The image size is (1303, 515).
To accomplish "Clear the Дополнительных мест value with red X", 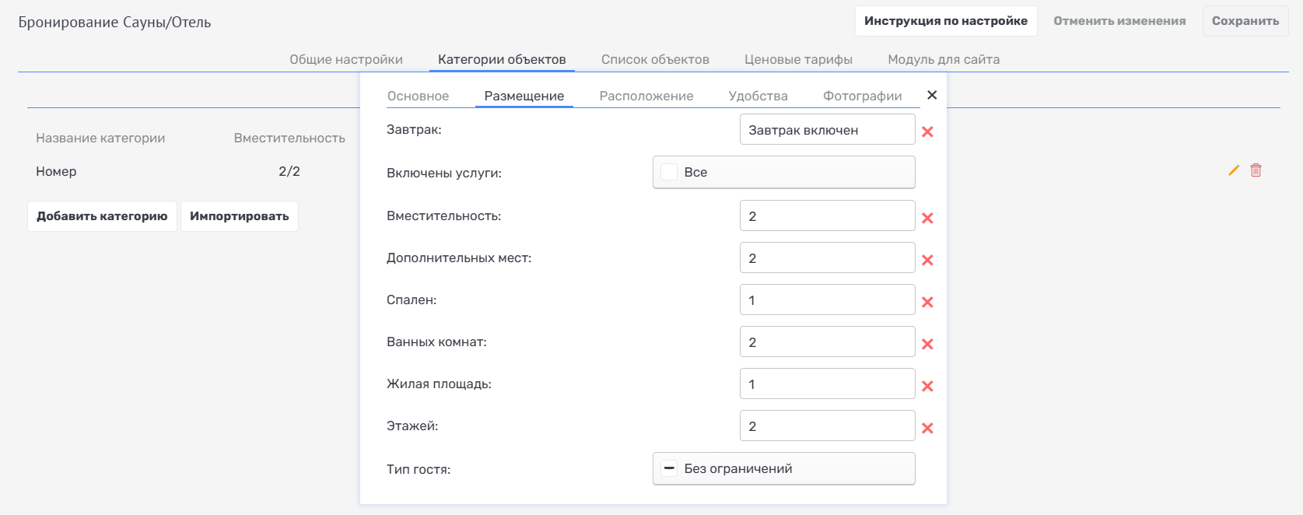I will click(927, 261).
